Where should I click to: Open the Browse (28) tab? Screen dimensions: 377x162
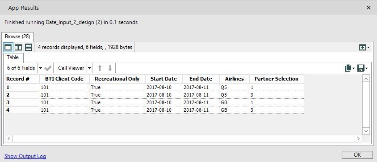17,36
